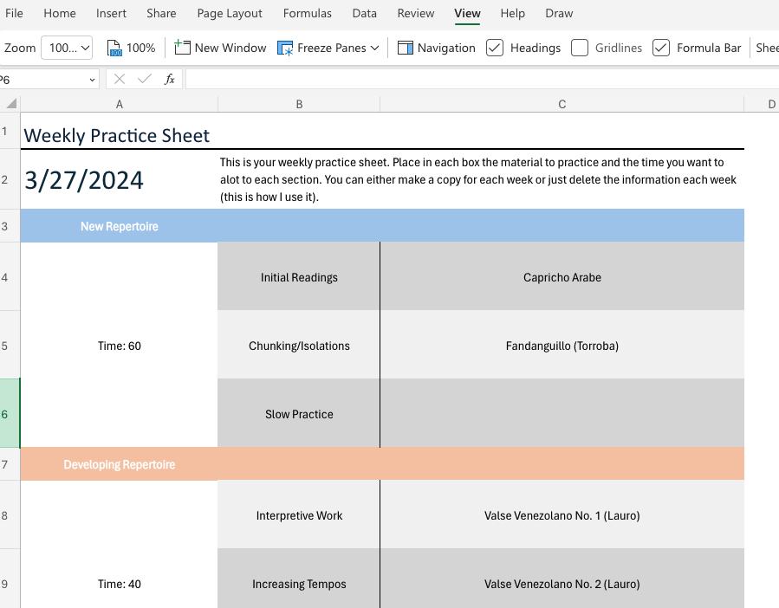Screen dimensions: 779x608
Task: Select the Interpretive Work cell
Action: (299, 514)
